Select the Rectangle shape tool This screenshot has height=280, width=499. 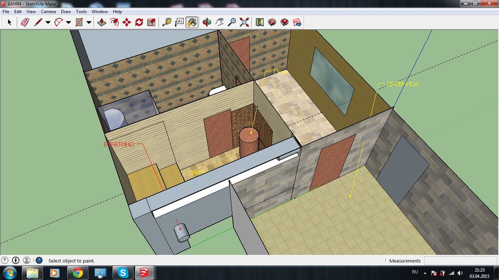[79, 22]
